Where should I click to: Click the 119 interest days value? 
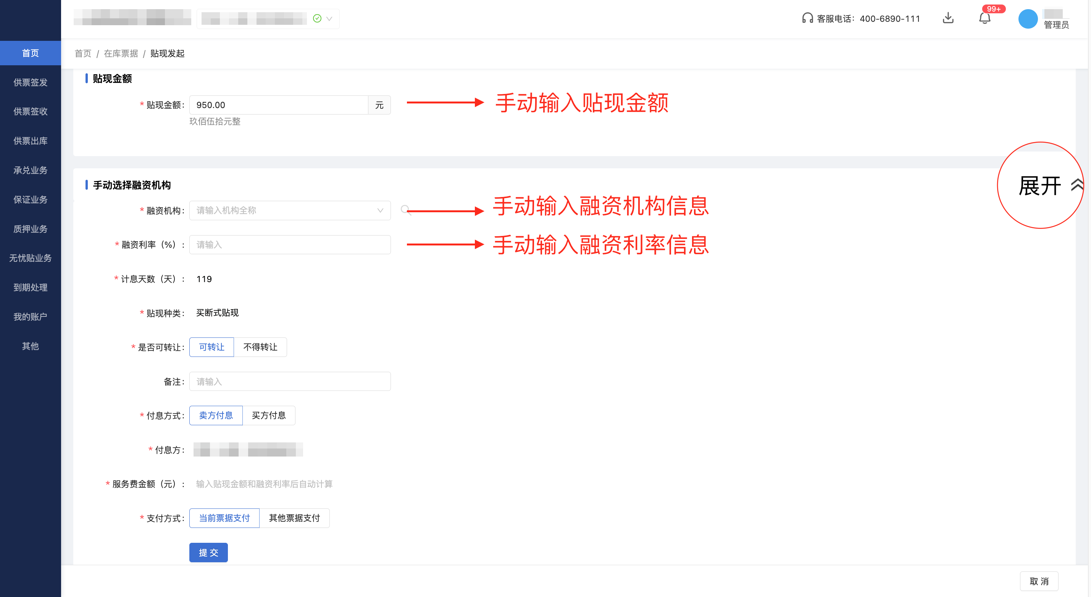coord(204,279)
